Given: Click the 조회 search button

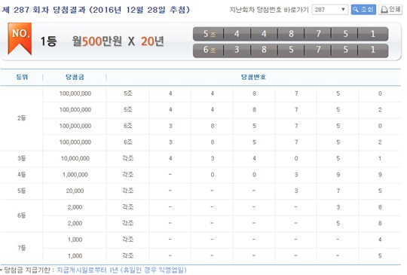Looking at the screenshot, I should (x=363, y=10).
